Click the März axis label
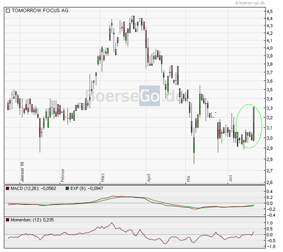283x252 pixels. tap(103, 178)
